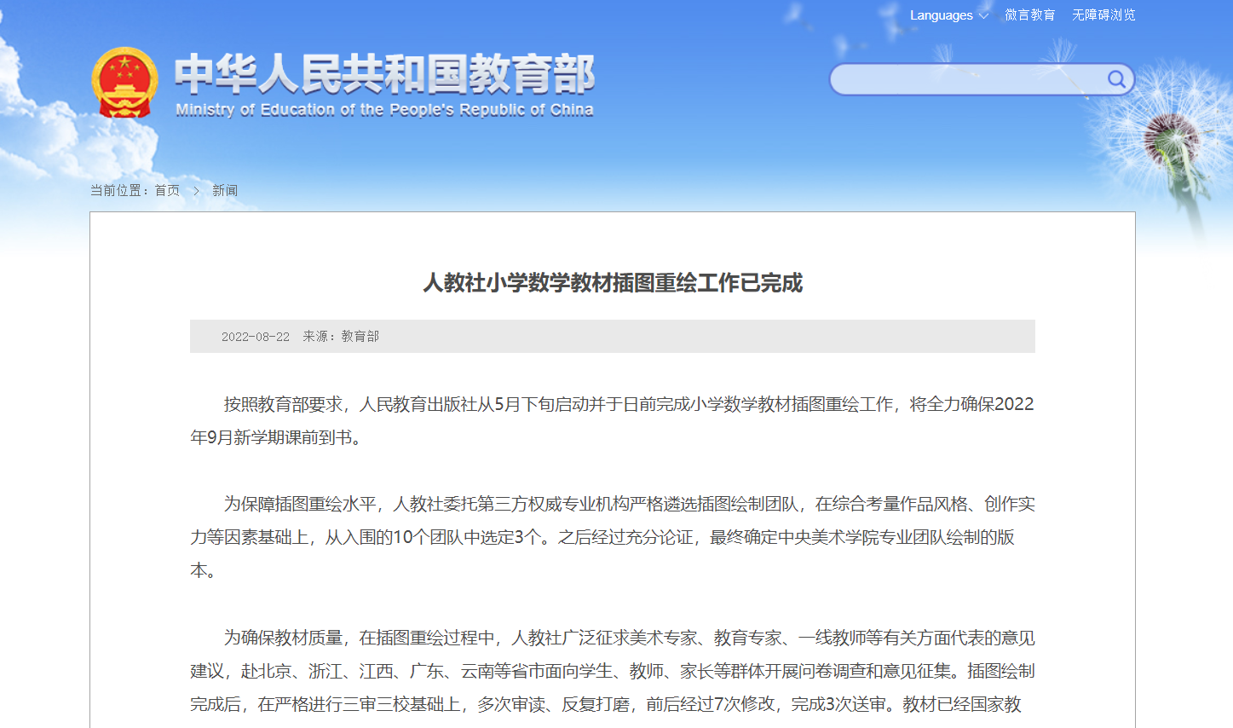Click the paragraph starting 为保障插图重绘水平
1233x728 pixels.
pos(613,537)
